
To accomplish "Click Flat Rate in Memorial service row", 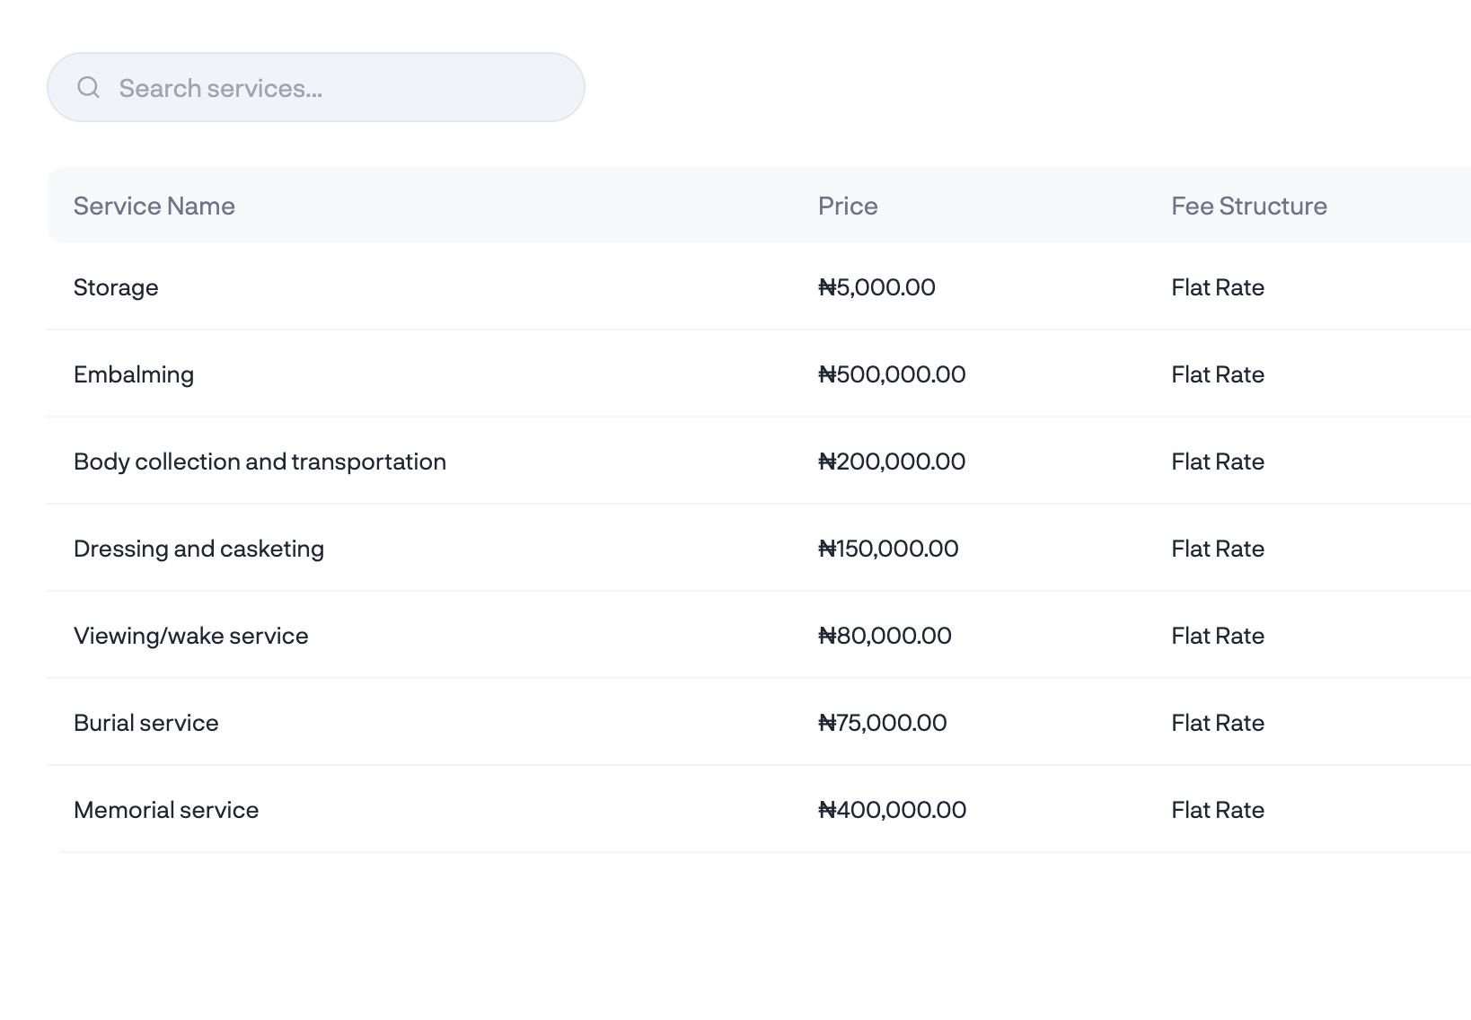I will 1218,810.
